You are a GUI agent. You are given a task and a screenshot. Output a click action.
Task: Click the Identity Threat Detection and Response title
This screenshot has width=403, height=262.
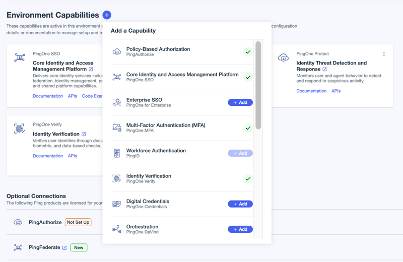(331, 66)
